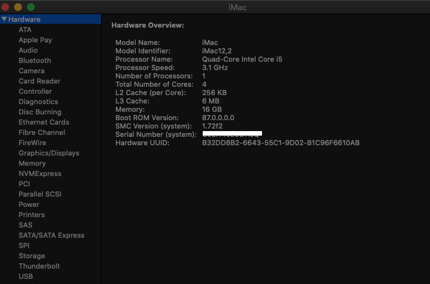Click the Processor Speed value 3.1 GHz
Viewport: 430px width, 284px height.
coord(215,67)
